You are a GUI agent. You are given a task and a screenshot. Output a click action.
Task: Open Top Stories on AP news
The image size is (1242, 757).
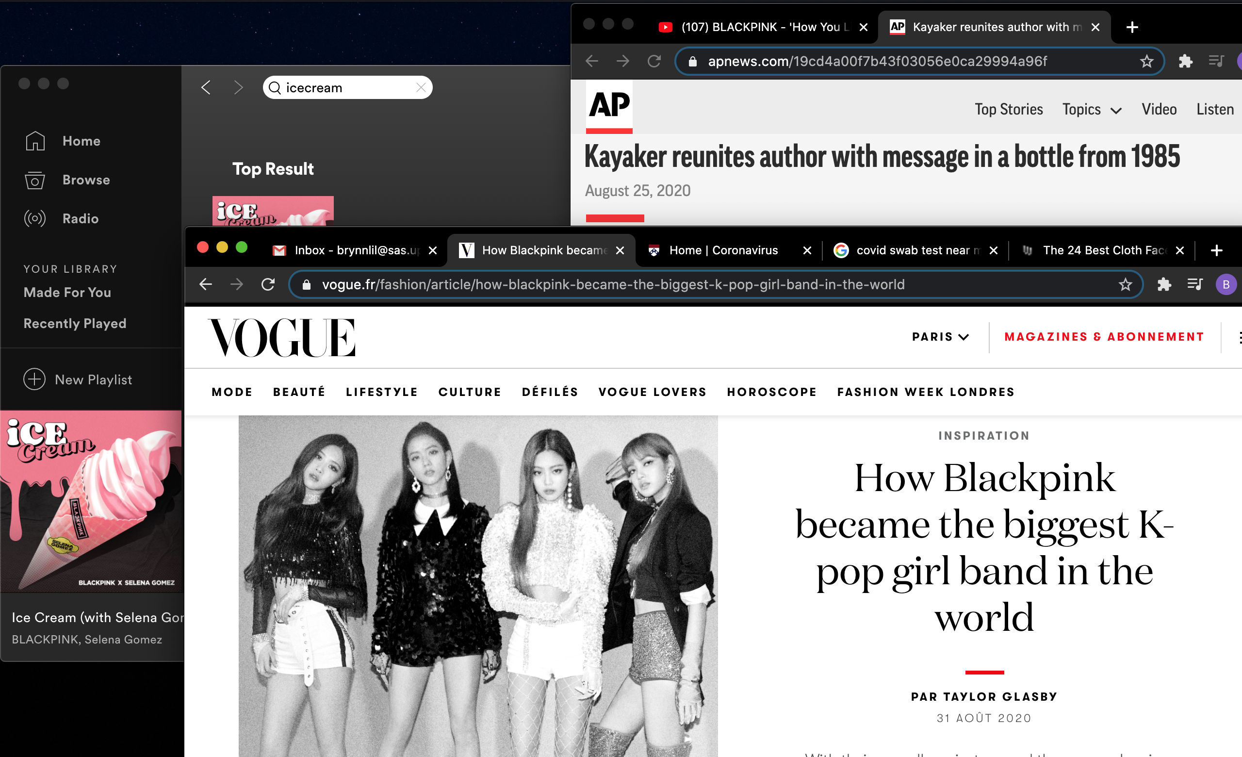click(1009, 109)
